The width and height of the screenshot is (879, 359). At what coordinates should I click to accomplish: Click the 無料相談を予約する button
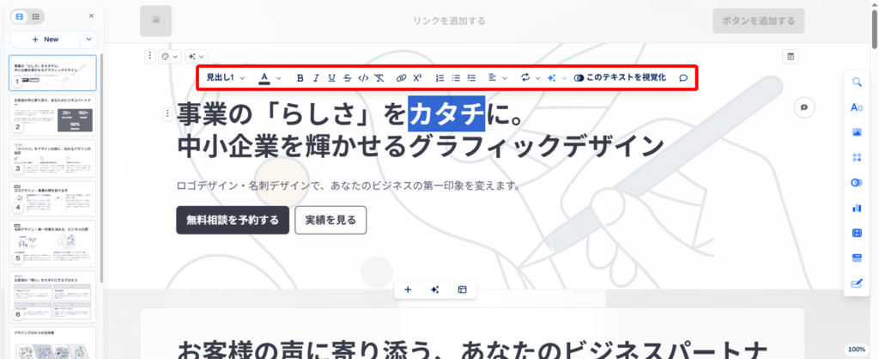(x=232, y=220)
